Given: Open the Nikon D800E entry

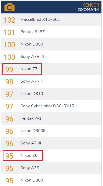Looking at the screenshot, I should click(51, 131).
